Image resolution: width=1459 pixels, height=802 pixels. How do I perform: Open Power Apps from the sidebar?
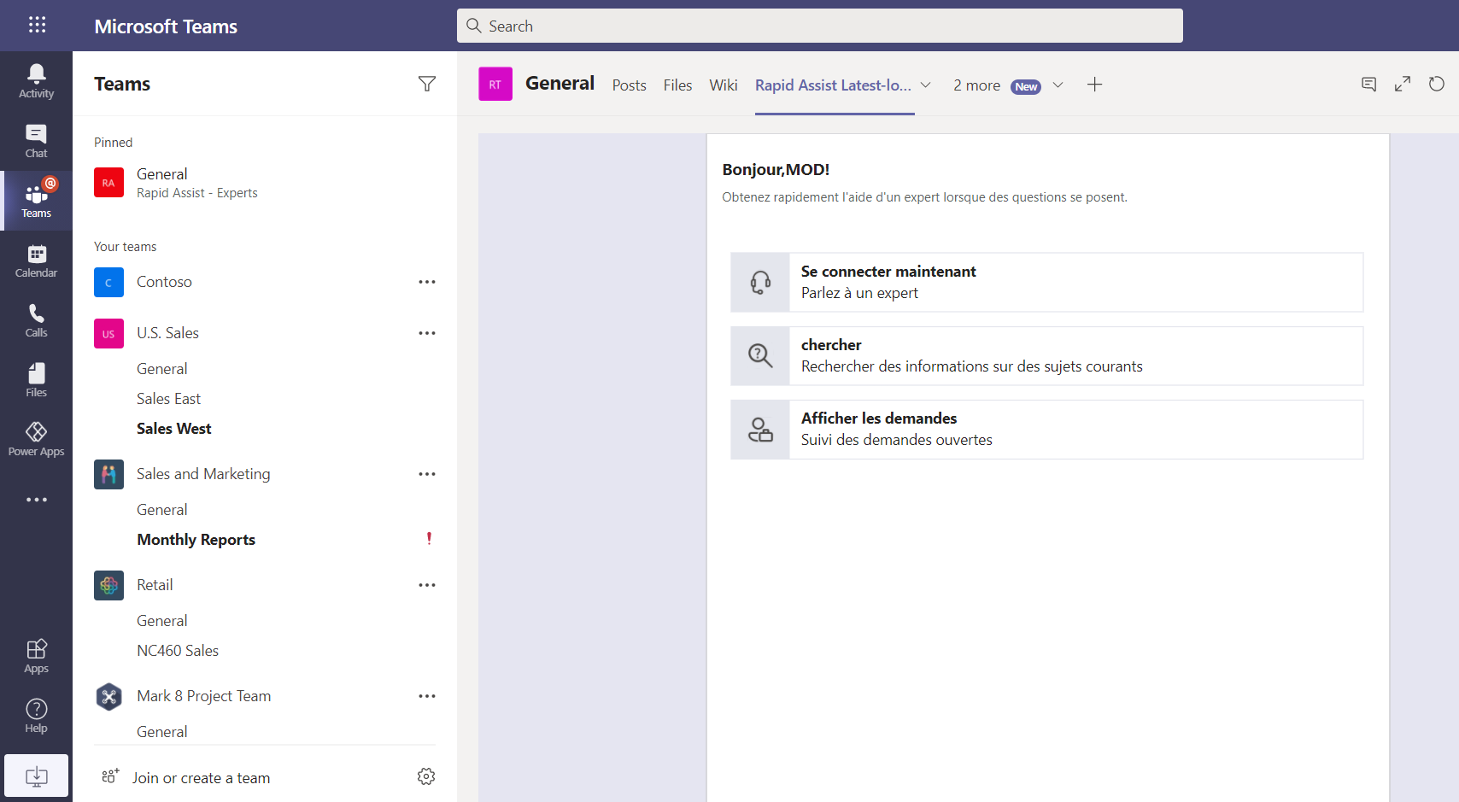(x=36, y=440)
